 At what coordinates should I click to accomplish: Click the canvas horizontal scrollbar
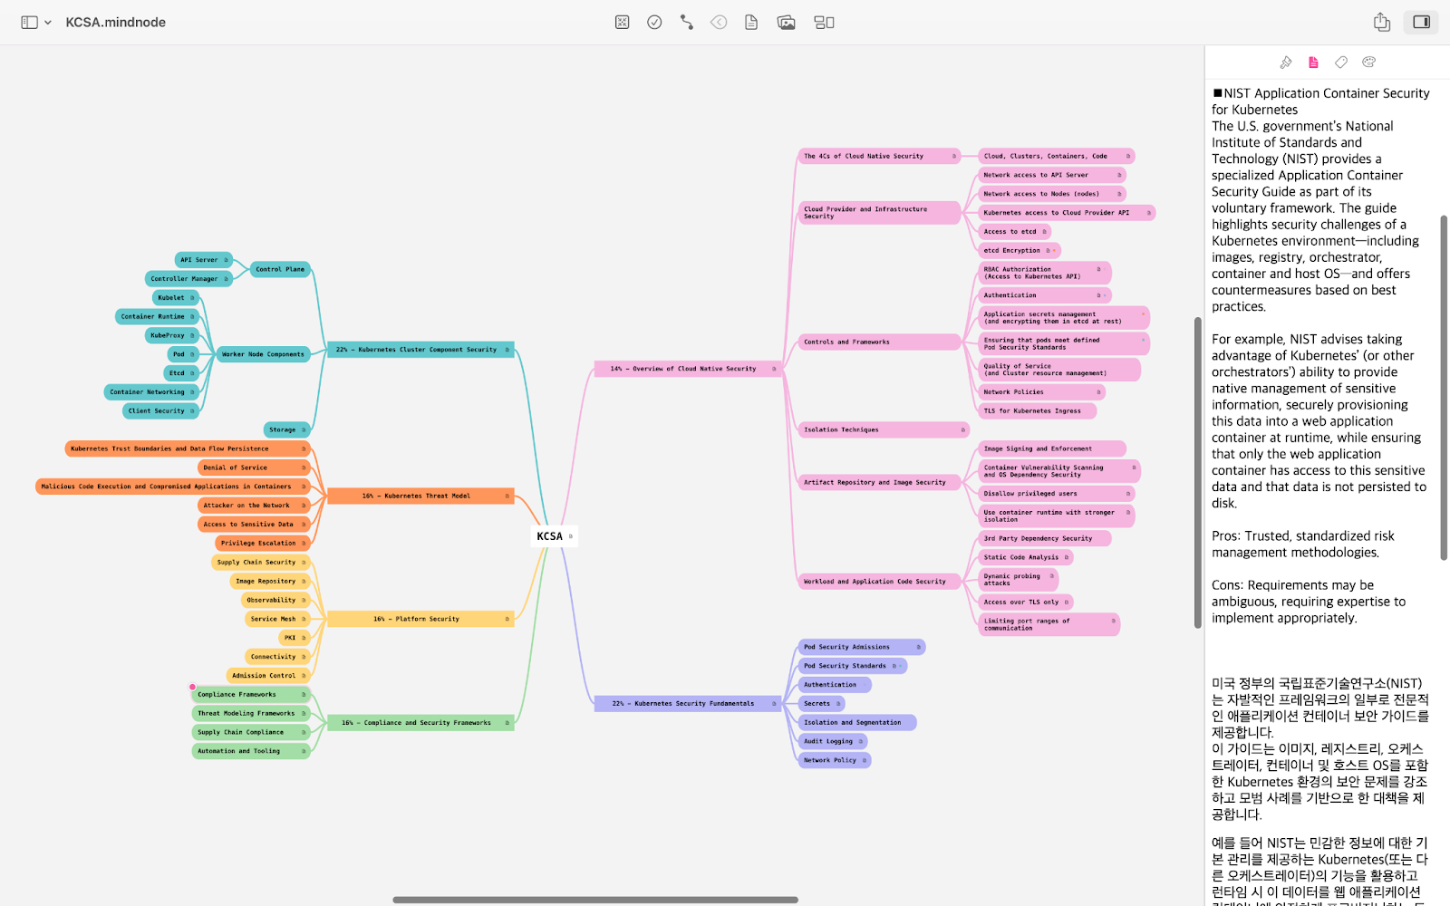click(x=595, y=900)
